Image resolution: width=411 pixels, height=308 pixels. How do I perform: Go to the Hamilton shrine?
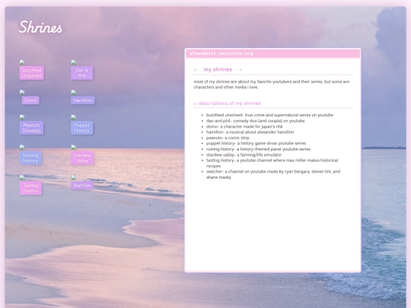click(83, 100)
